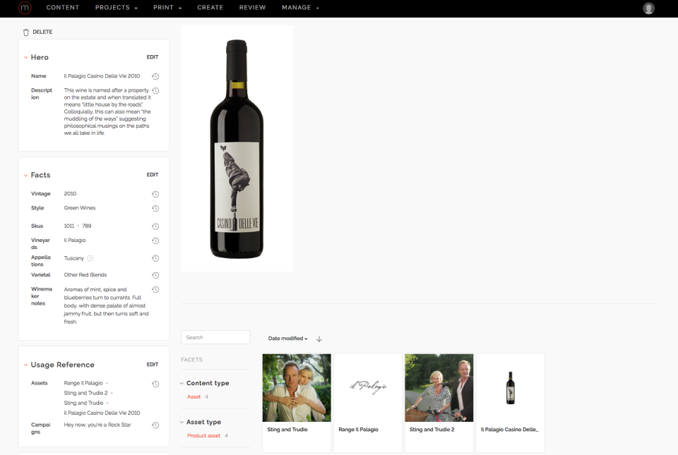Image resolution: width=678 pixels, height=455 pixels.
Task: Open the Range Il Palagio logo thumbnail
Action: click(368, 388)
